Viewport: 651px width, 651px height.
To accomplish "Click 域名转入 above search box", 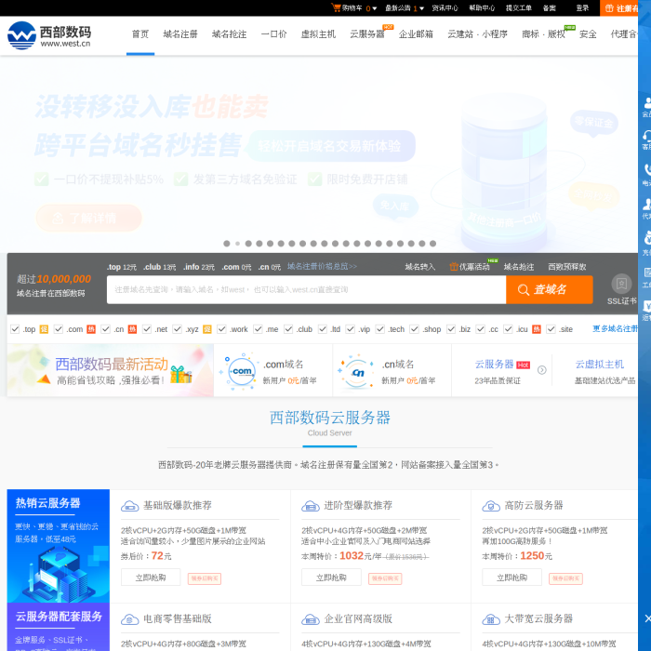I will click(x=419, y=267).
